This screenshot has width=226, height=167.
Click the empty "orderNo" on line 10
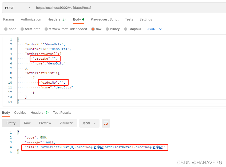coord(53,83)
